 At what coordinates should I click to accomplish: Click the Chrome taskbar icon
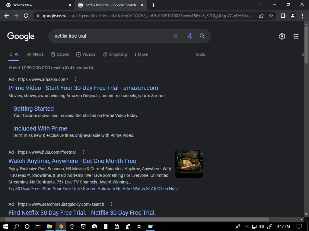(61, 226)
